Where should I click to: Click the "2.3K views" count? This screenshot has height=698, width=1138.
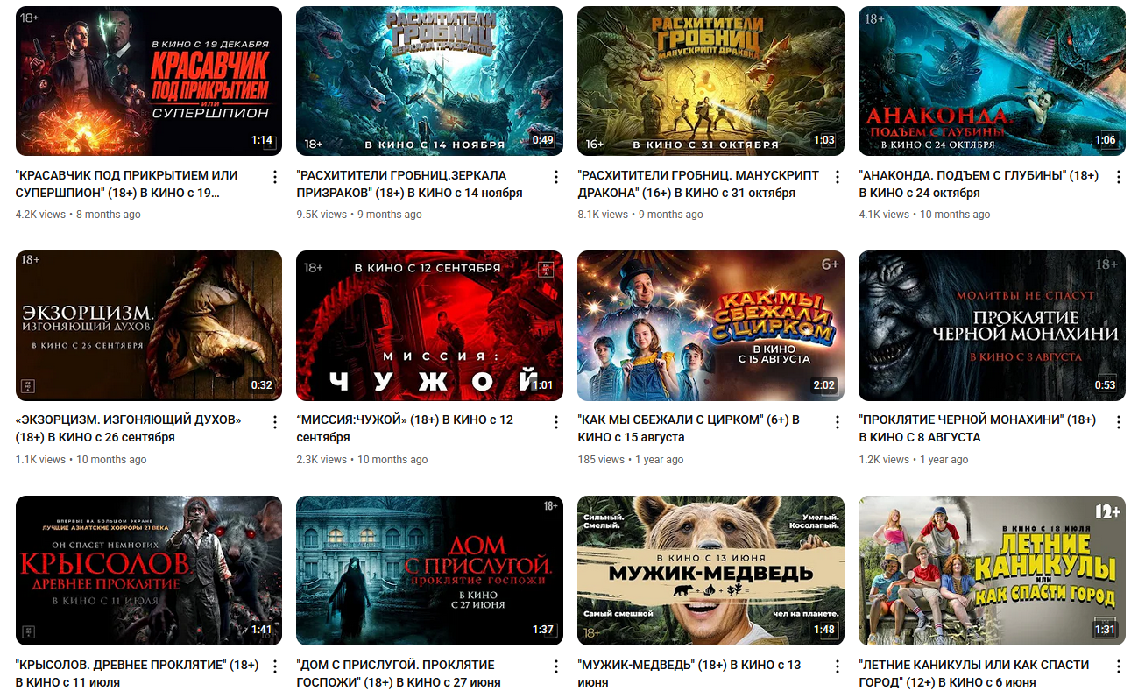tap(322, 460)
